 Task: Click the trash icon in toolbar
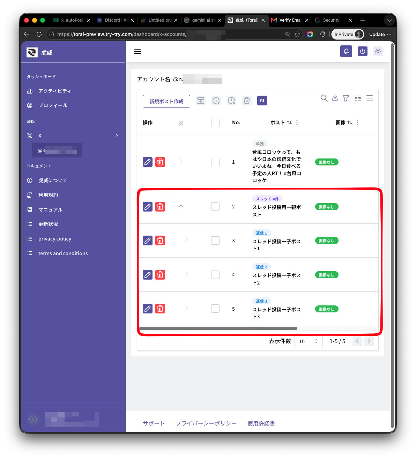click(x=247, y=101)
